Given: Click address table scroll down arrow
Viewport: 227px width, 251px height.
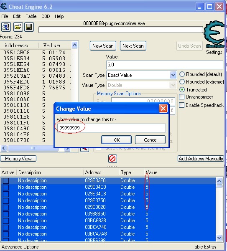Looking at the screenshot, I should 219,238.
